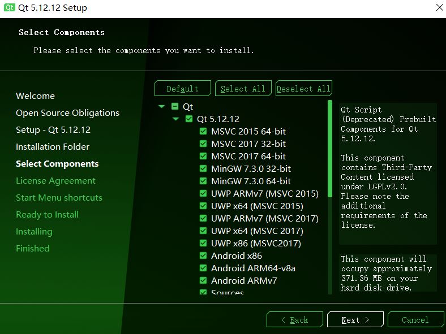This screenshot has width=446, height=334.
Task: Click the Open Source Obligations step
Action: pyautogui.click(x=68, y=113)
